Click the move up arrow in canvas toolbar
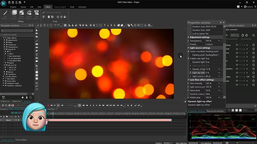The height and width of the screenshot is (144, 257). point(105,25)
